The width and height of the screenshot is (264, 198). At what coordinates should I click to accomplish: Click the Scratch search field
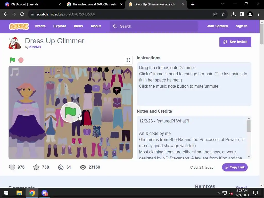[x=154, y=26]
